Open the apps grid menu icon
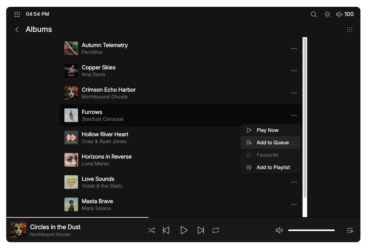The width and height of the screenshot is (366, 249). coord(17,14)
